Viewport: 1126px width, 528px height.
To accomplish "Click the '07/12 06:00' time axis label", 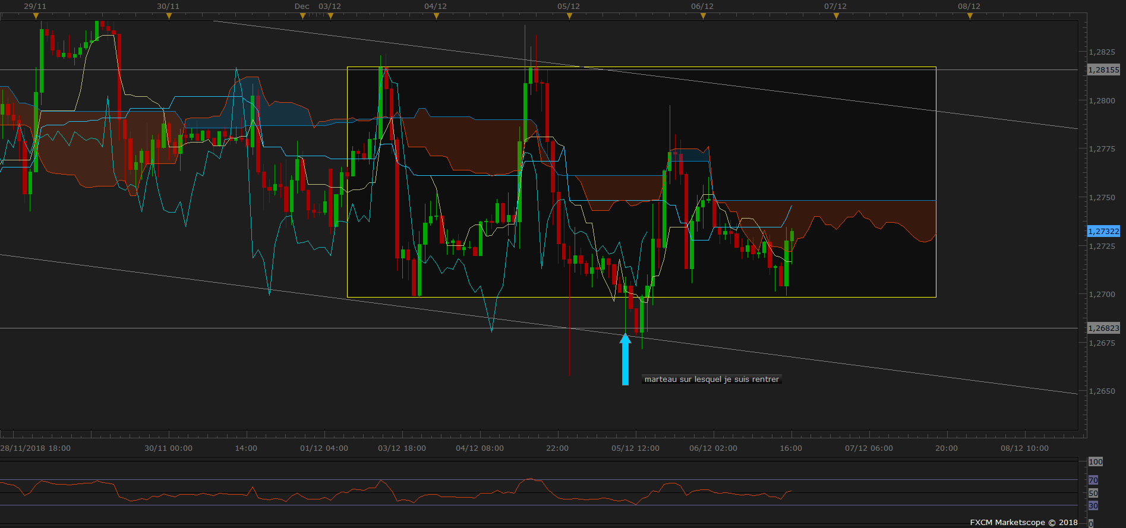I will pyautogui.click(x=869, y=448).
